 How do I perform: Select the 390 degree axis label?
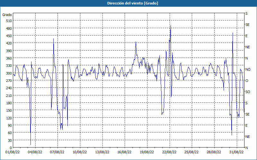tap(9, 51)
